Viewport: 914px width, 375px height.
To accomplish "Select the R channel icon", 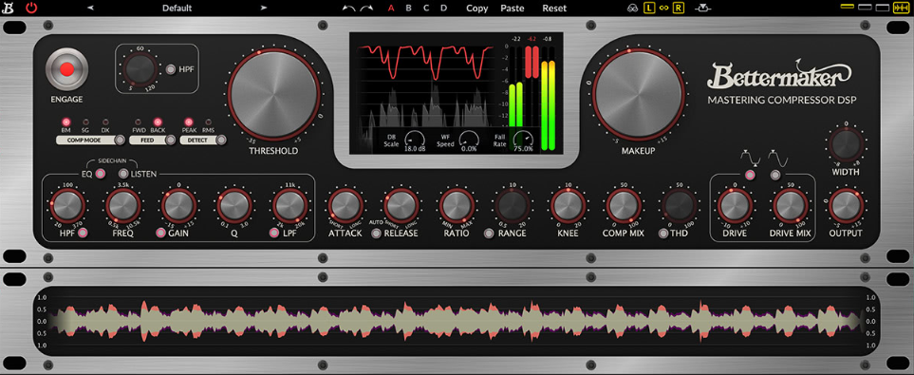I will pos(678,9).
